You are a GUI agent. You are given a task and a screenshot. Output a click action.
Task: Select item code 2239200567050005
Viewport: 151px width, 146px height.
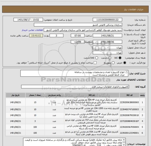[129, 127]
